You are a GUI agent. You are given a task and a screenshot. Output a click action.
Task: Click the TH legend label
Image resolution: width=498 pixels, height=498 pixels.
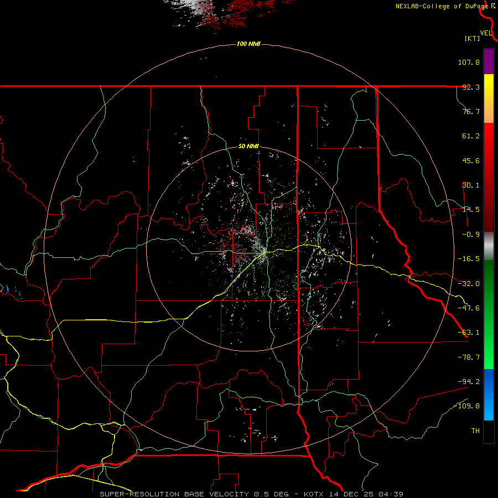tap(475, 431)
